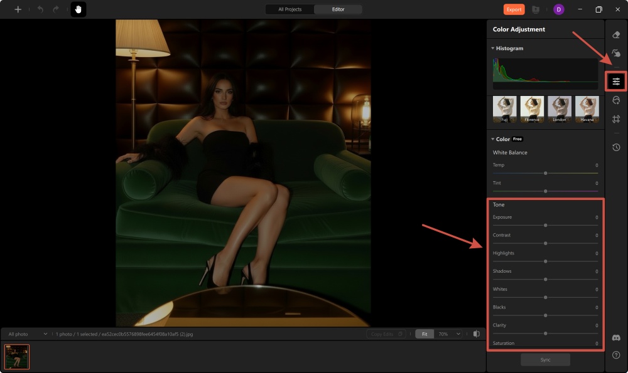Open the Help question mark icon

(x=616, y=355)
